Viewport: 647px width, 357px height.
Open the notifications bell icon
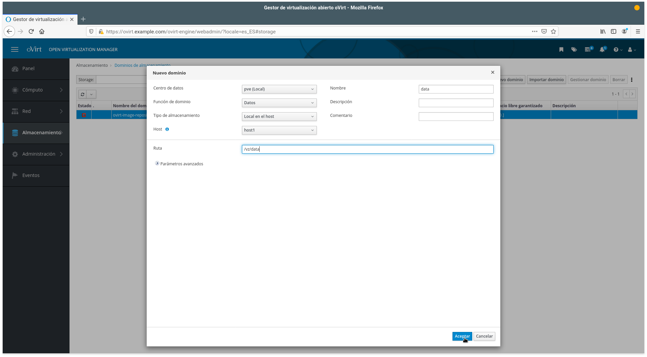click(x=602, y=49)
